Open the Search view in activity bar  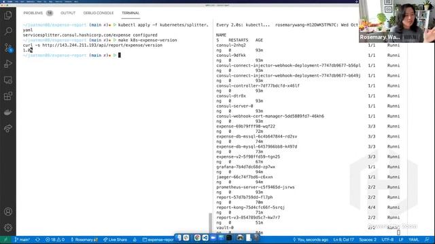coord(7,31)
